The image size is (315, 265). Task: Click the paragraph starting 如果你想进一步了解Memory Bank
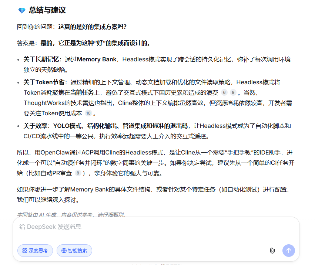pyautogui.click(x=153, y=194)
